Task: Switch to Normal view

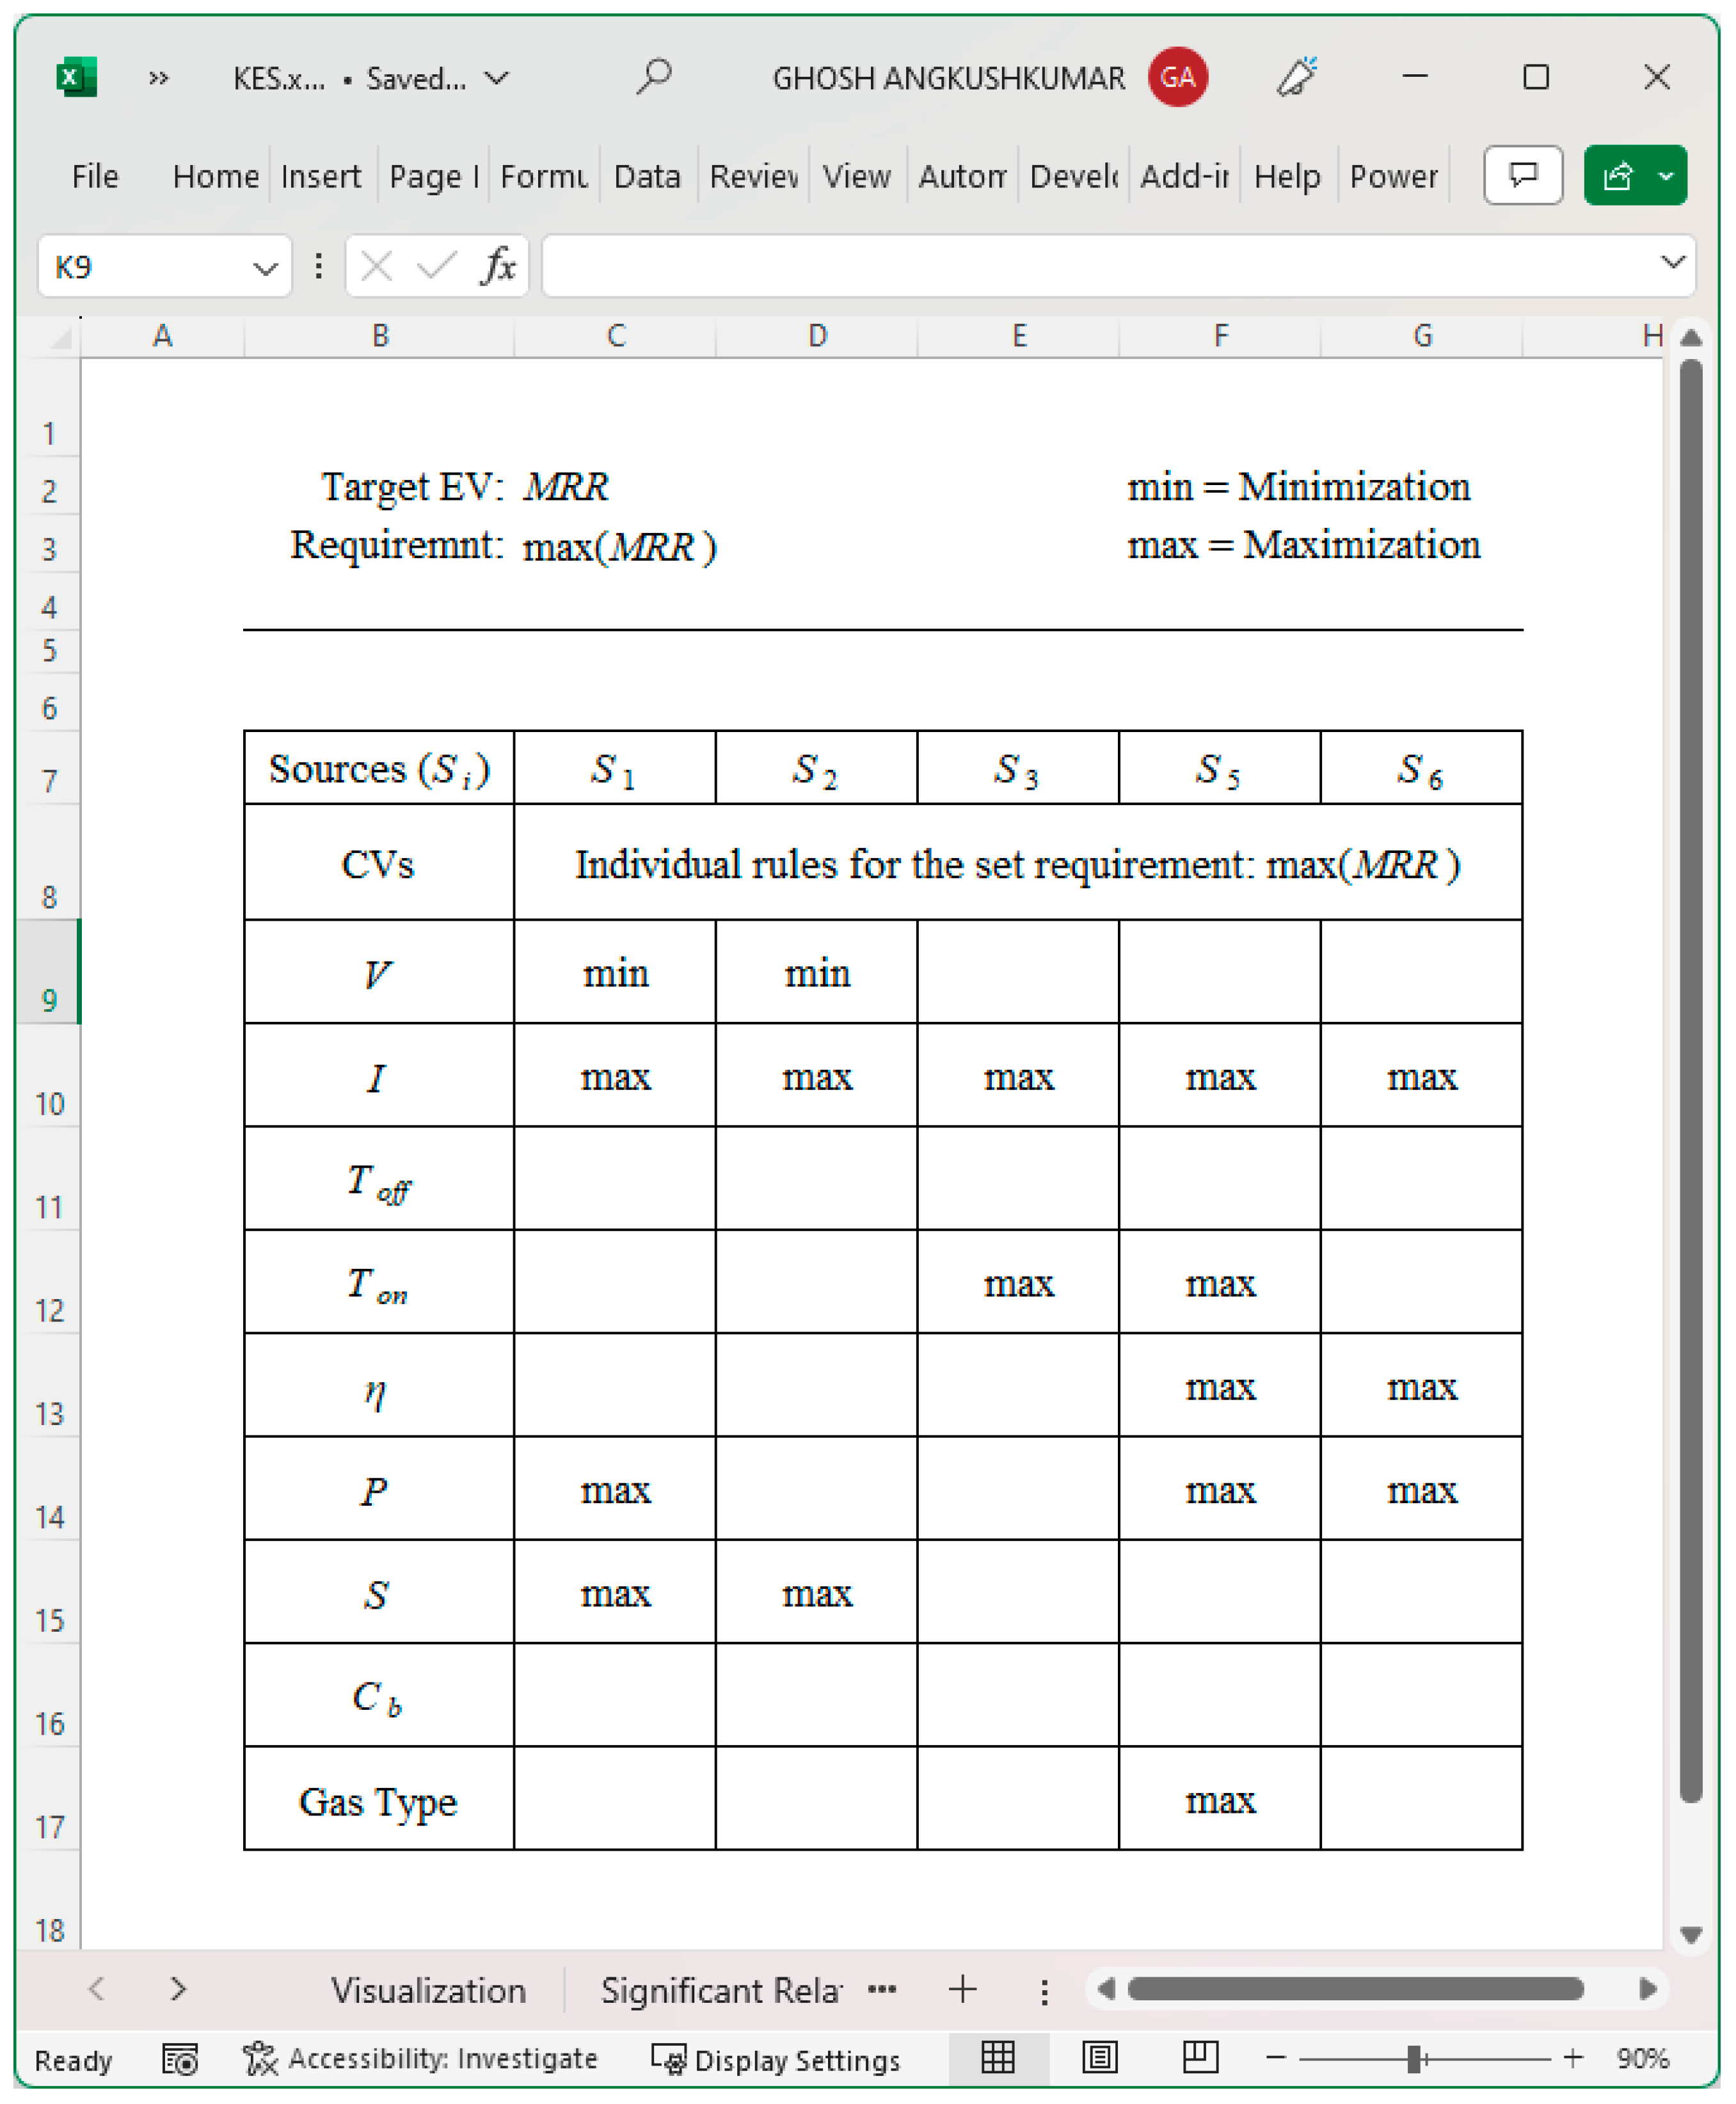Action: coord(997,2058)
